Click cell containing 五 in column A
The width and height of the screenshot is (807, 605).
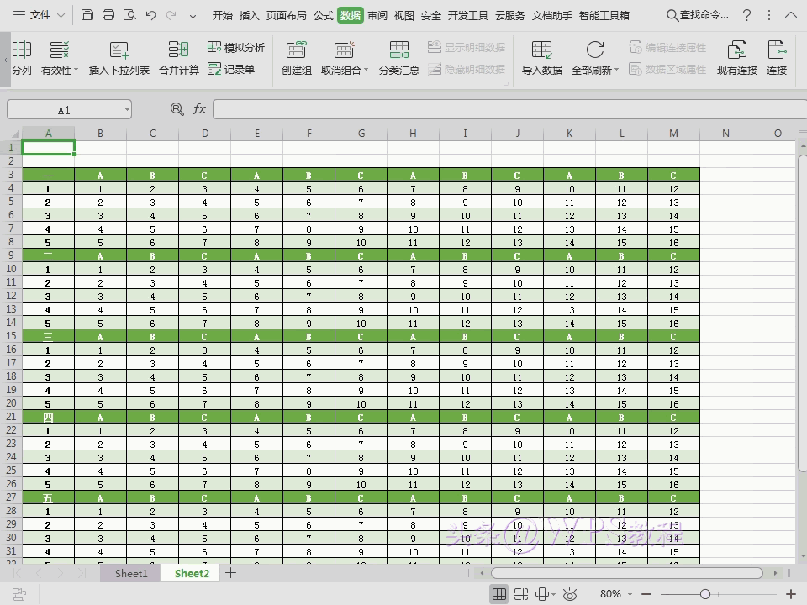pyautogui.click(x=48, y=498)
